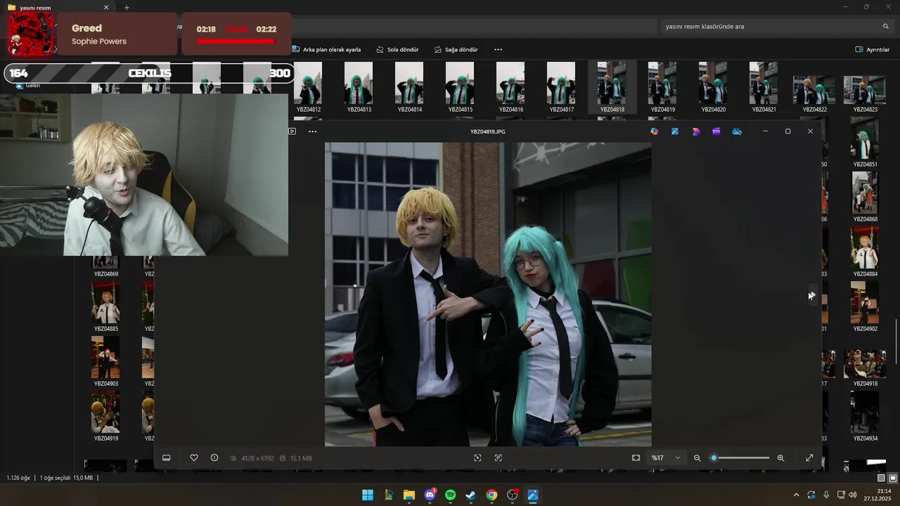Screen dimensions: 900x506
Task: Show file info with the info icon
Action: tap(214, 458)
